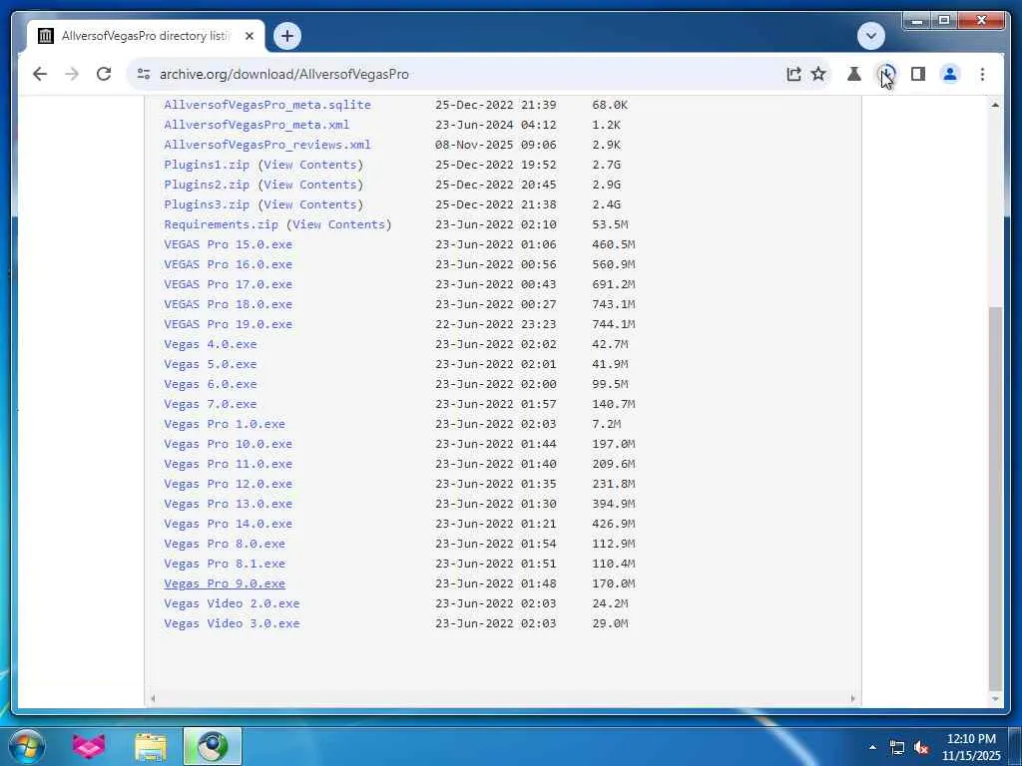Screen dimensions: 1022x766
Task: Click the horizontal scroll left arrow
Action: 153,699
